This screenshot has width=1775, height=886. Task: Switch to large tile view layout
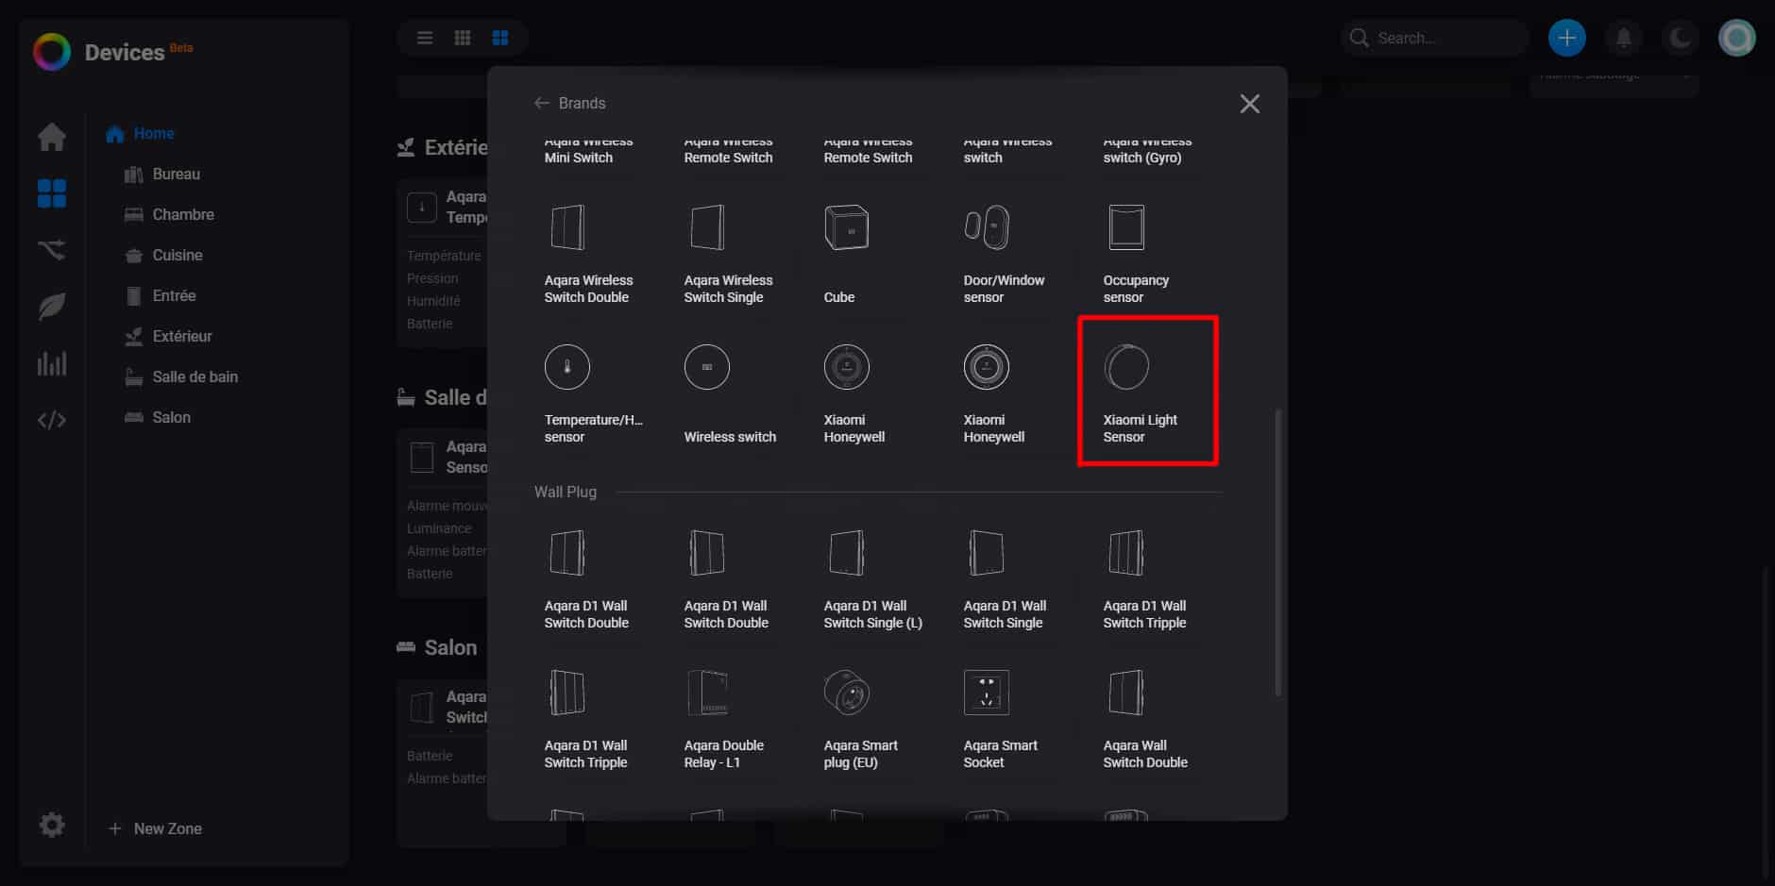[x=500, y=38]
